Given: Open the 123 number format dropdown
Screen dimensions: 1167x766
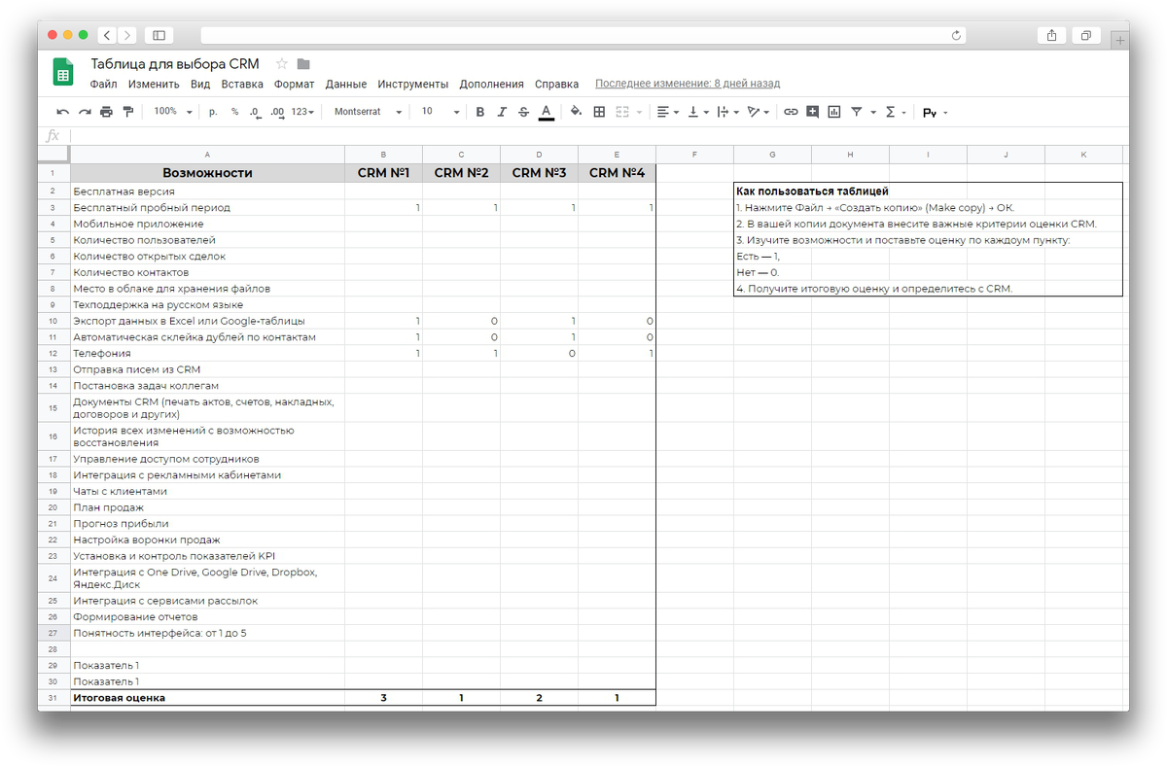Looking at the screenshot, I should pos(302,112).
